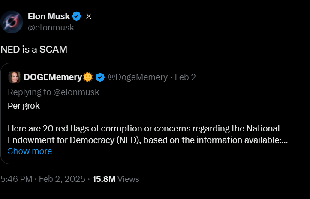
Task: Click the "NED is a SCAM" post text
Action: pyautogui.click(x=34, y=49)
